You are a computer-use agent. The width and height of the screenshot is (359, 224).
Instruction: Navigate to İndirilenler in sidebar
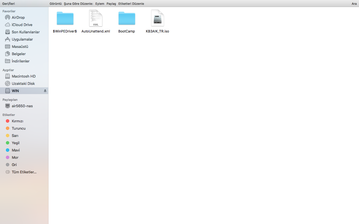coord(21,61)
